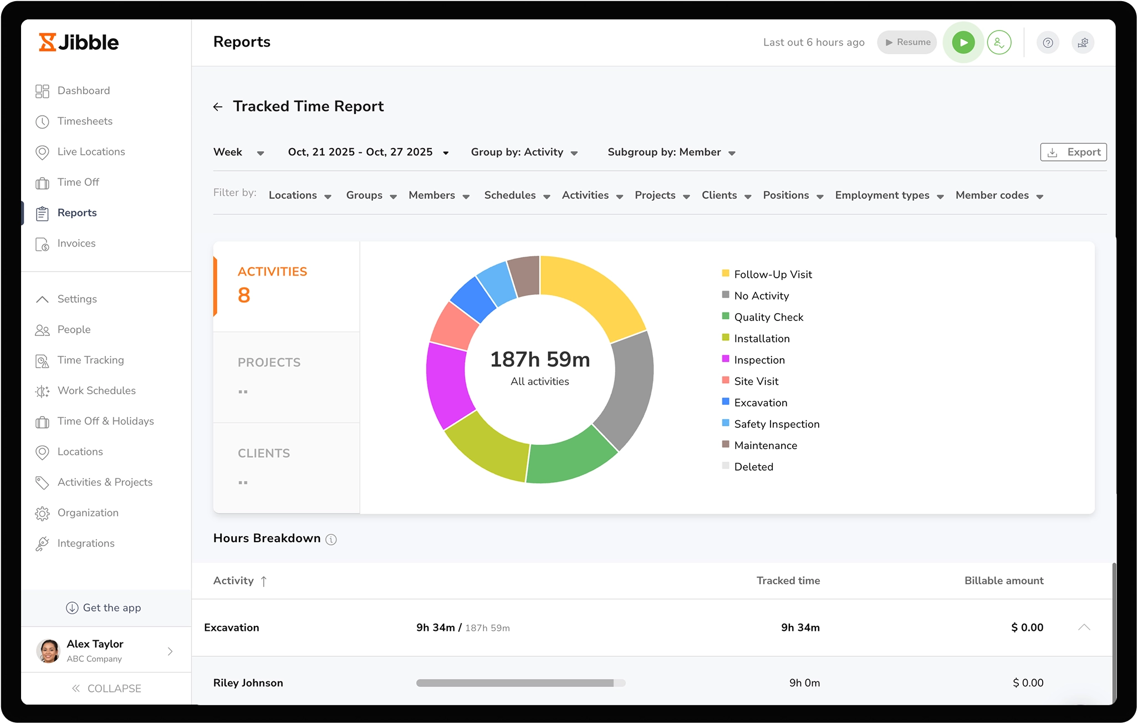Click the Hours Breakdown info icon
Image resolution: width=1138 pixels, height=724 pixels.
point(331,539)
